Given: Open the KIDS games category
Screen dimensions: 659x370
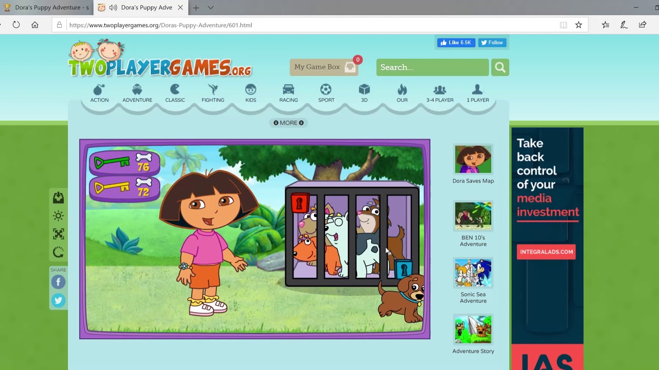Looking at the screenshot, I should (251, 93).
